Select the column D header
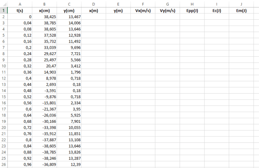Screen dimensions: 259x168 click(x=94, y=4)
